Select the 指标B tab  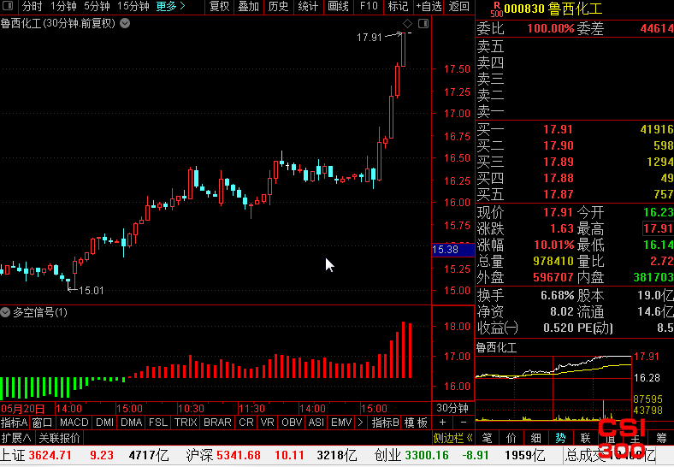click(385, 423)
